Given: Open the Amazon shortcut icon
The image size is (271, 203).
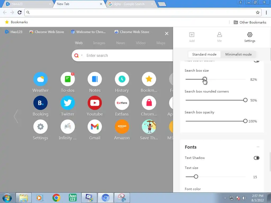Looking at the screenshot, I should pos(122,127).
